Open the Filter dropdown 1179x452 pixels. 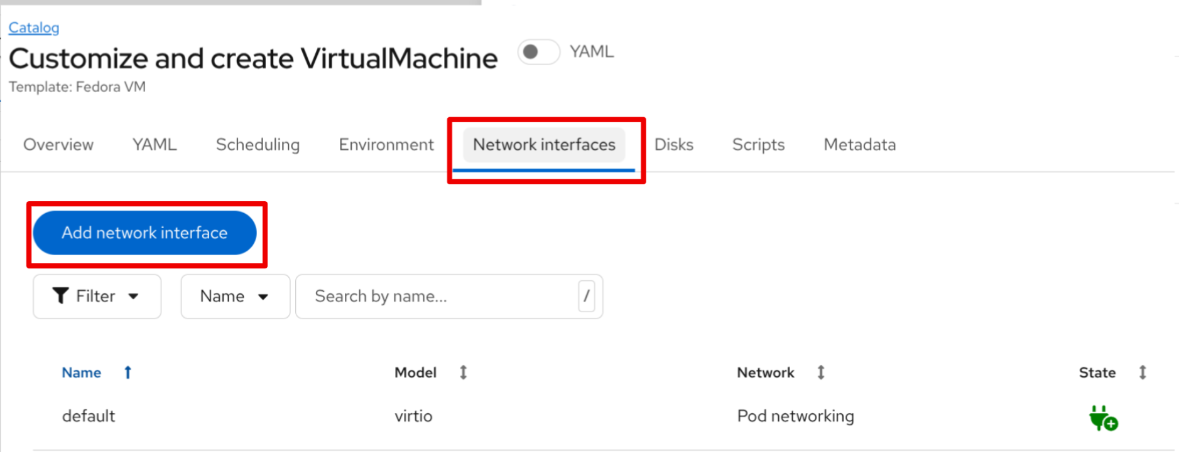click(97, 296)
